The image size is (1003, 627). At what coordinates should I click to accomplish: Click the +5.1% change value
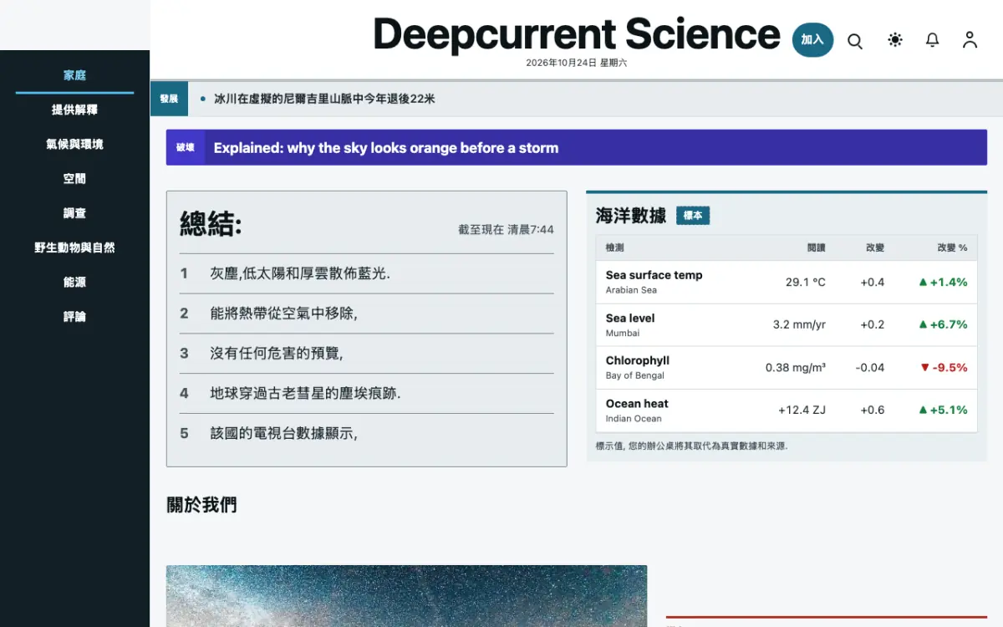tap(943, 410)
